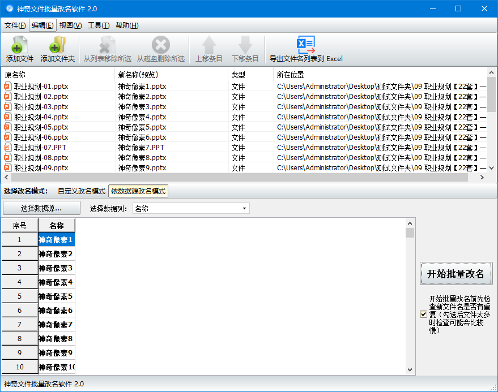Switch to 自定义改名模式 tab

(82, 191)
